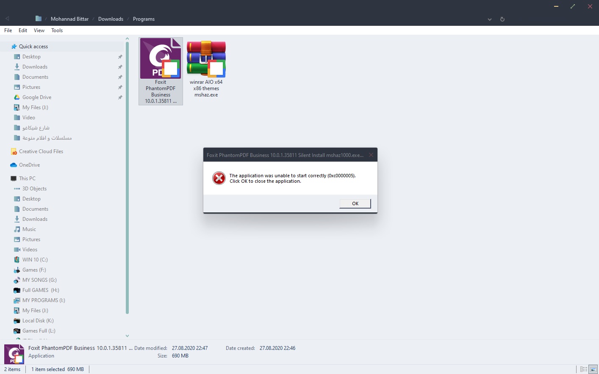Select winrar AIO x64 x86 themes file
Viewport: 599px width, 374px height.
click(206, 69)
